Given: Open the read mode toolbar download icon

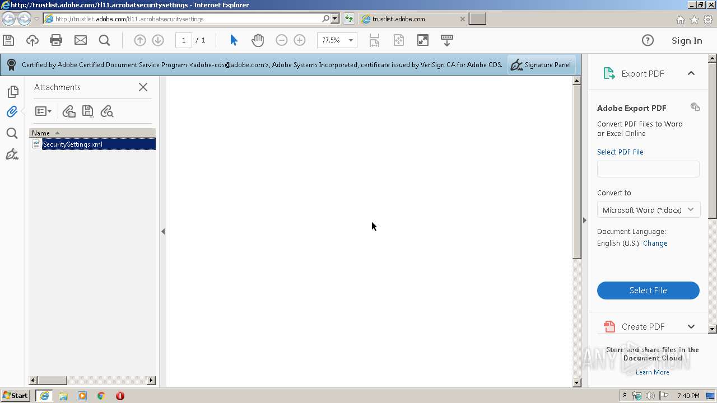Looking at the screenshot, I should pos(447,40).
